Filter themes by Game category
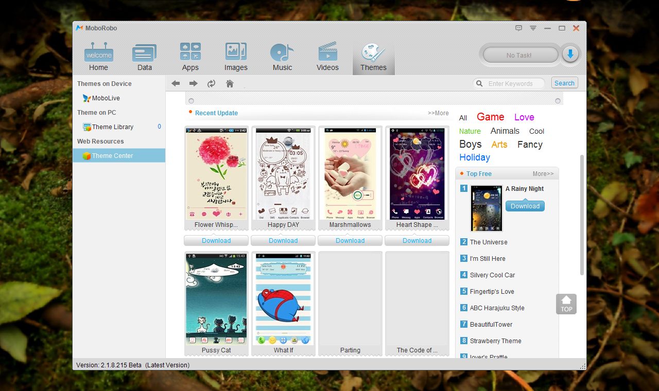The image size is (659, 391). coord(490,117)
